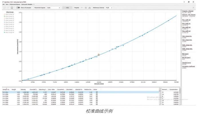Uncheck Active checkbox in the first sample row
This screenshot has width=197, height=114.
tap(97, 92)
